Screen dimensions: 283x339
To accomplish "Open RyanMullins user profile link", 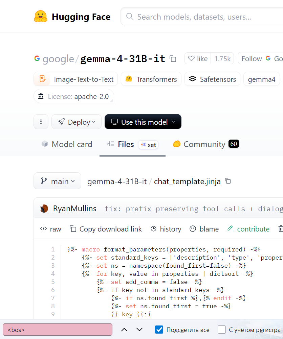I will (x=75, y=209).
